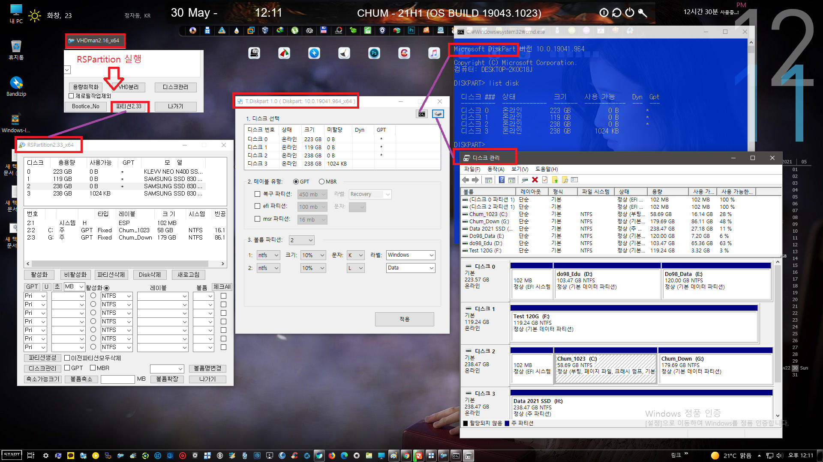Open the Windows label dropdown
Image resolution: width=823 pixels, height=462 pixels.
click(411, 255)
